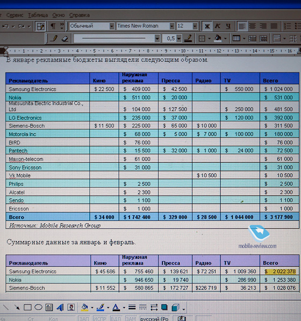The image size is (301, 321).
Task: Click the русский language indicator
Action: (155, 318)
